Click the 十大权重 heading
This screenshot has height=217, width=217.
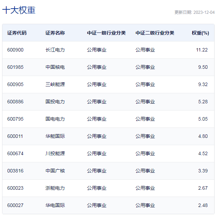pos(19,10)
